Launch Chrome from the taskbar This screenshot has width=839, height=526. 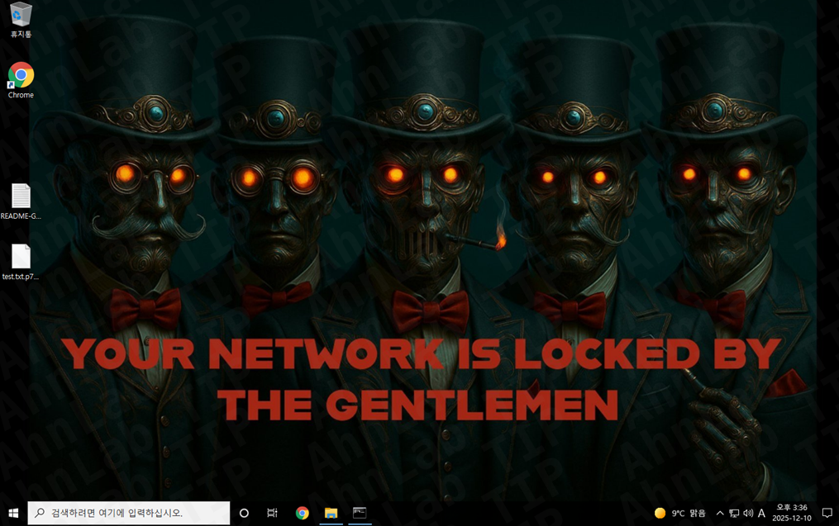click(303, 513)
